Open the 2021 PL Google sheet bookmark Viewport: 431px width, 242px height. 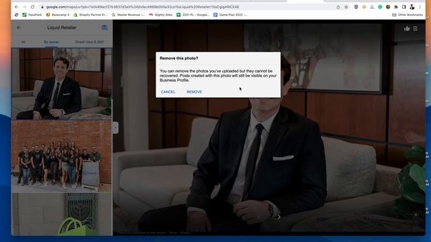(193, 15)
